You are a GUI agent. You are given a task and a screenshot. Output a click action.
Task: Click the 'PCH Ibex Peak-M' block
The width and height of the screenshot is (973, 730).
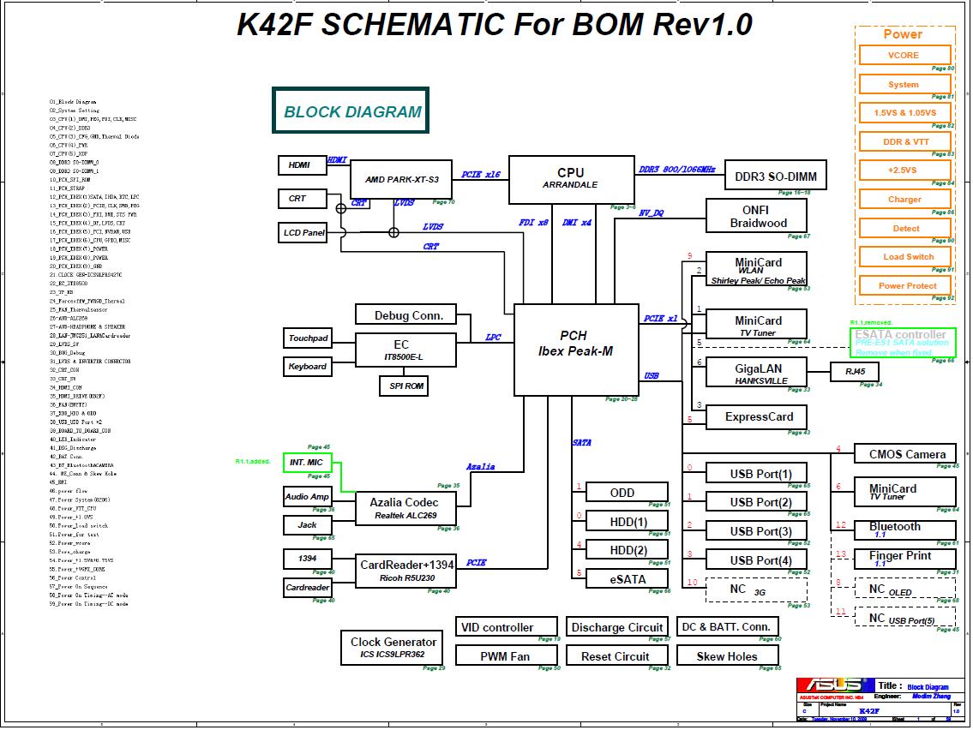(x=576, y=350)
